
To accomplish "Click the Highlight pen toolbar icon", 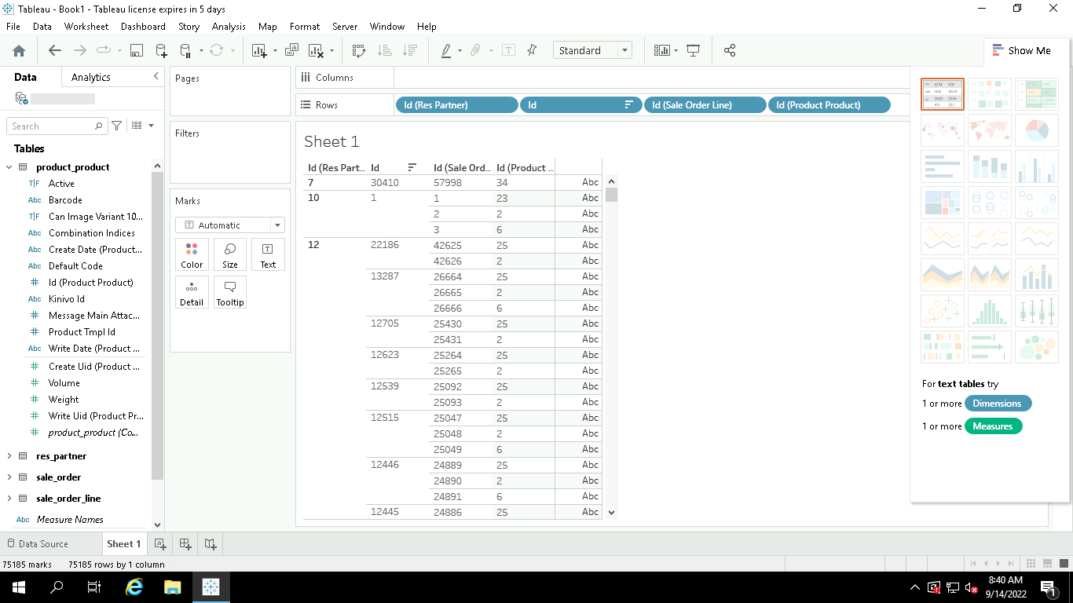I will click(446, 50).
